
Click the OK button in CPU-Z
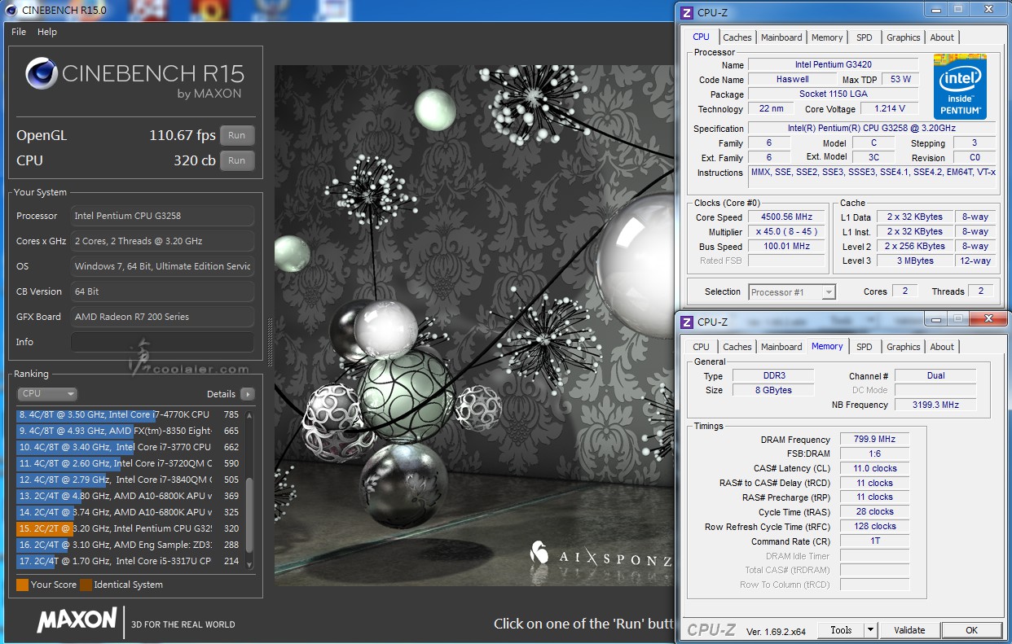click(971, 630)
